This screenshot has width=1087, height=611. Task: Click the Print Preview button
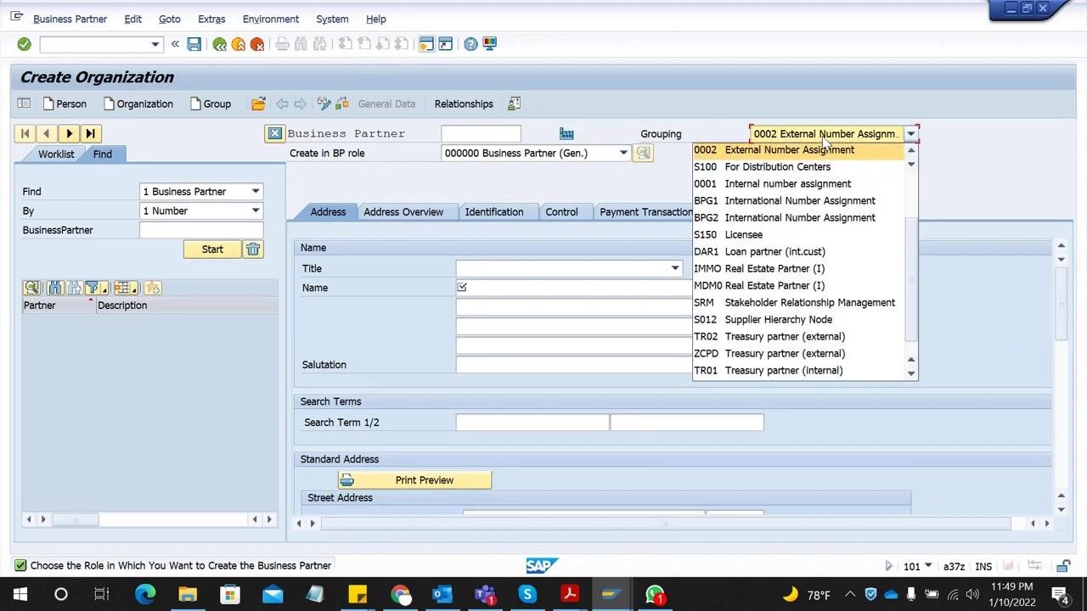(414, 480)
